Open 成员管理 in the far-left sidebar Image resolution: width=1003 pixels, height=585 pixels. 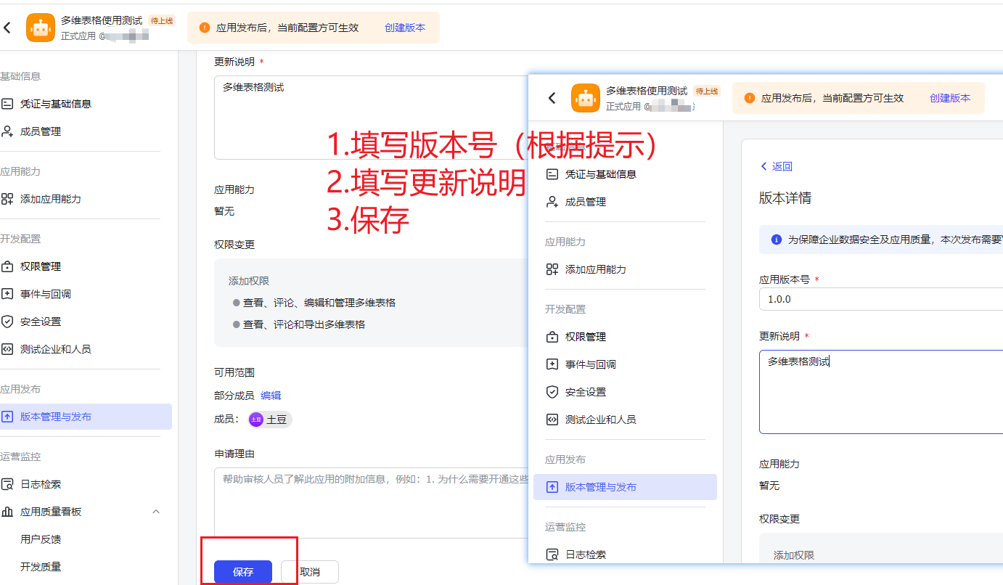pyautogui.click(x=40, y=131)
